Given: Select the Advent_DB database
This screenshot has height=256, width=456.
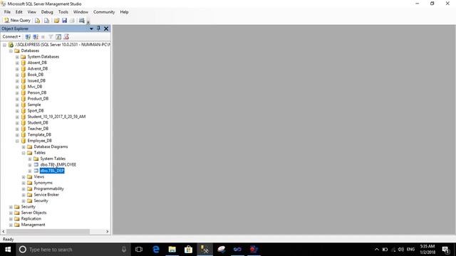Looking at the screenshot, I should (x=38, y=68).
